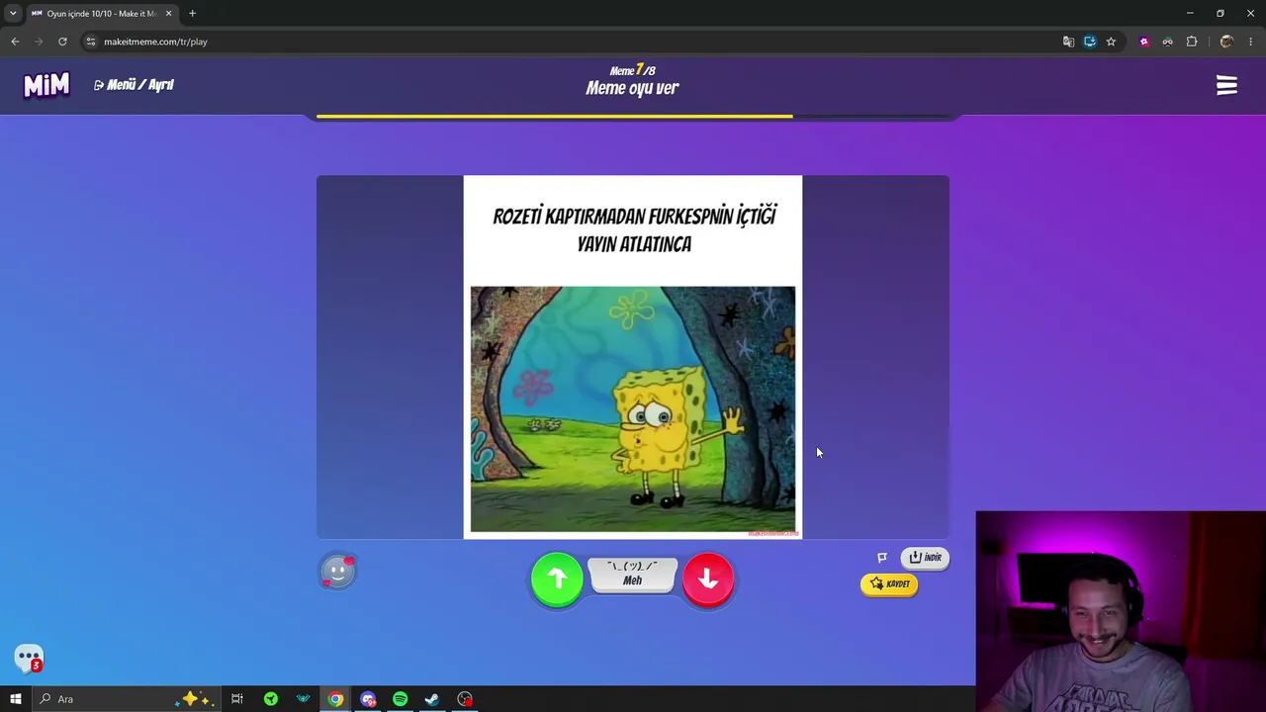Go back to the previous page

point(15,42)
